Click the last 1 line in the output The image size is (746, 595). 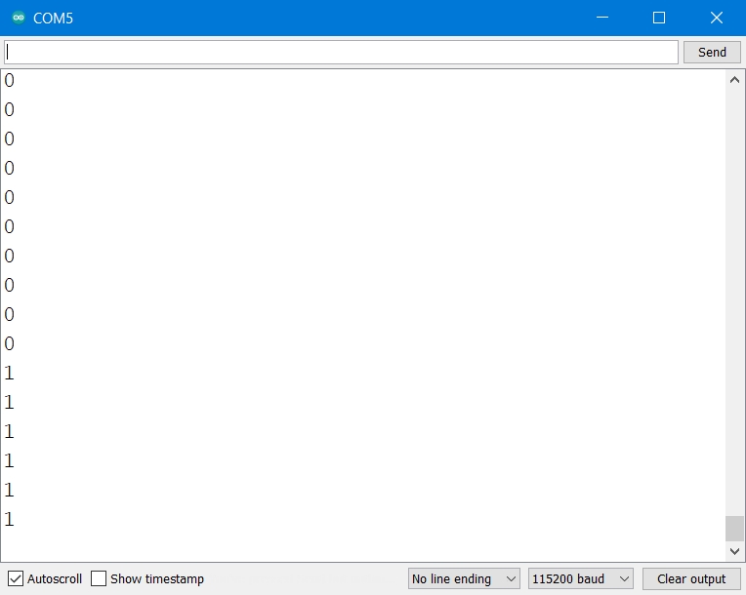point(10,519)
